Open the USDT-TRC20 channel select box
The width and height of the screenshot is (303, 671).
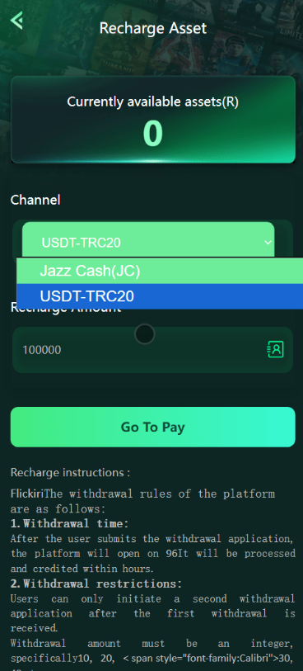pyautogui.click(x=148, y=242)
